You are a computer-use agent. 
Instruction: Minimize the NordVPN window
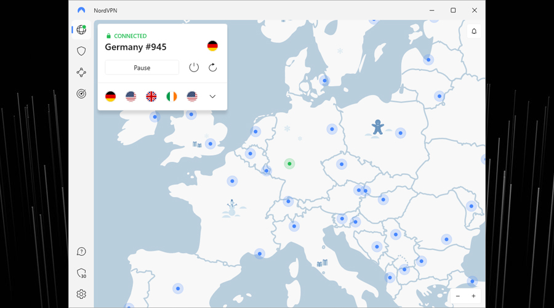432,10
